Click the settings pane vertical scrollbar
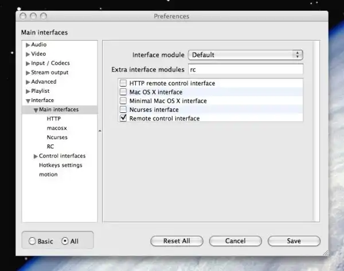Viewport: 344px width, 271px height. pyautogui.click(x=316, y=131)
